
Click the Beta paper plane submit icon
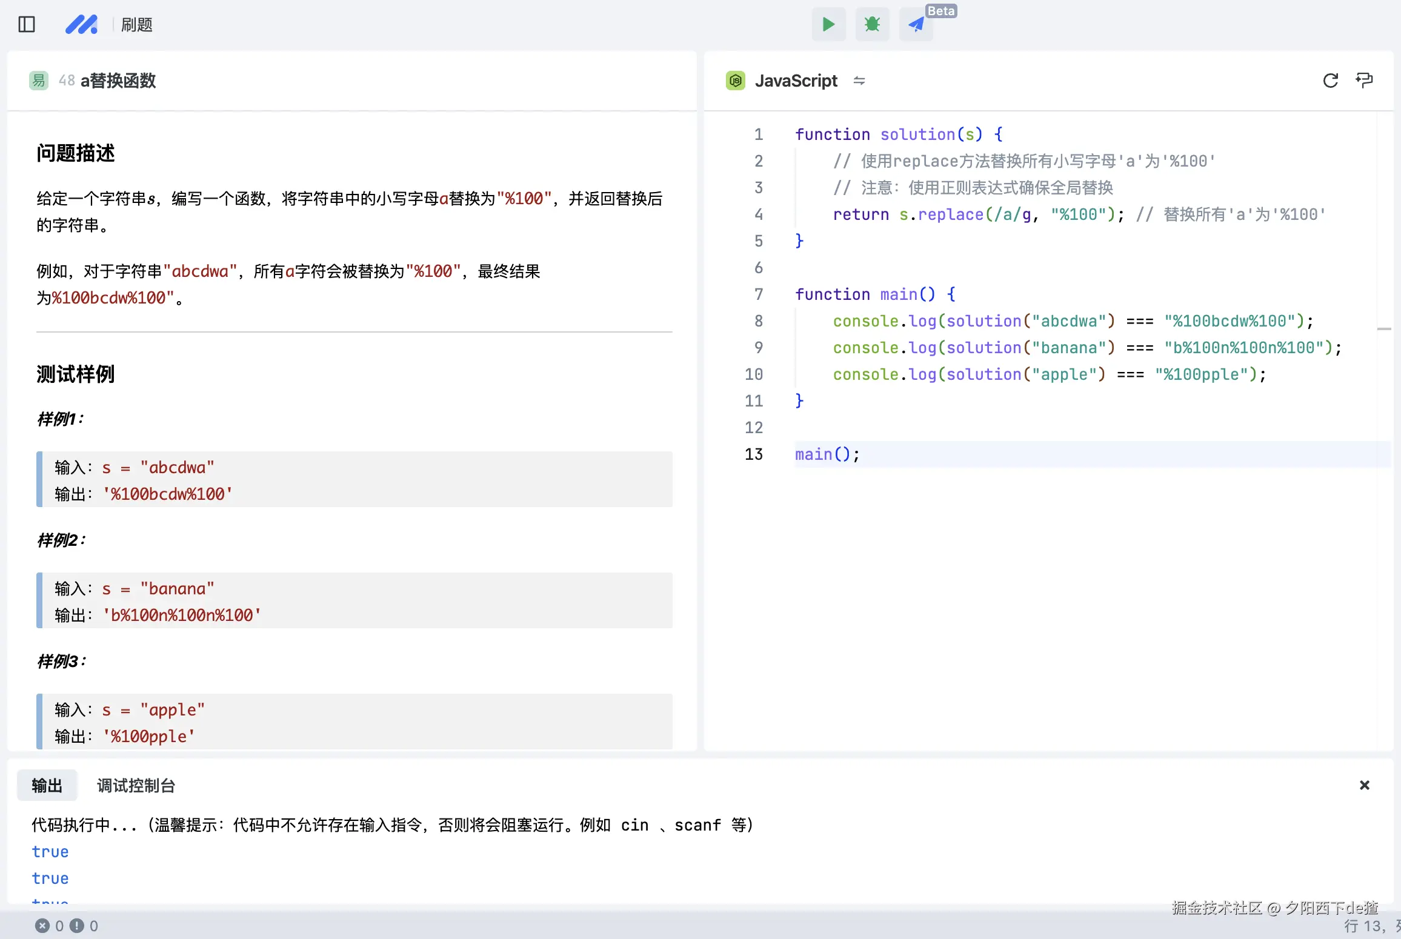click(916, 24)
